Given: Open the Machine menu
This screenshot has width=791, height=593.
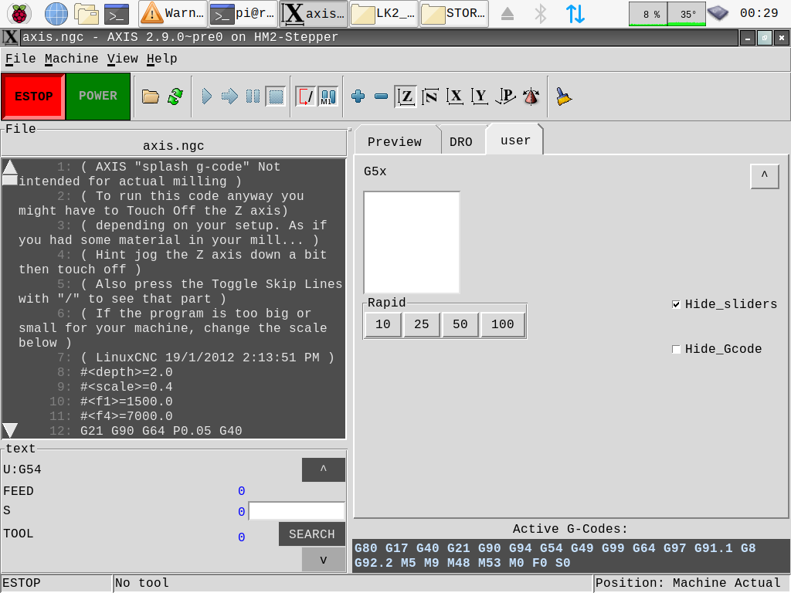Looking at the screenshot, I should tap(71, 59).
